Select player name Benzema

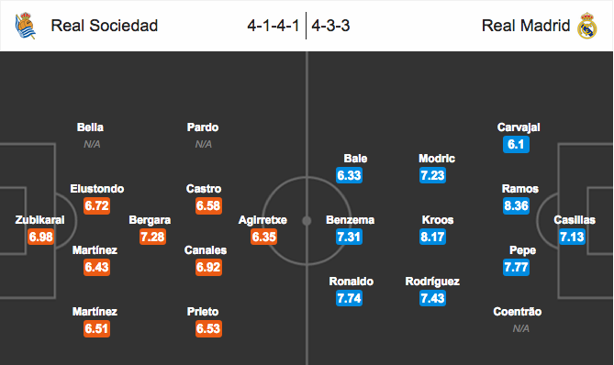(350, 220)
